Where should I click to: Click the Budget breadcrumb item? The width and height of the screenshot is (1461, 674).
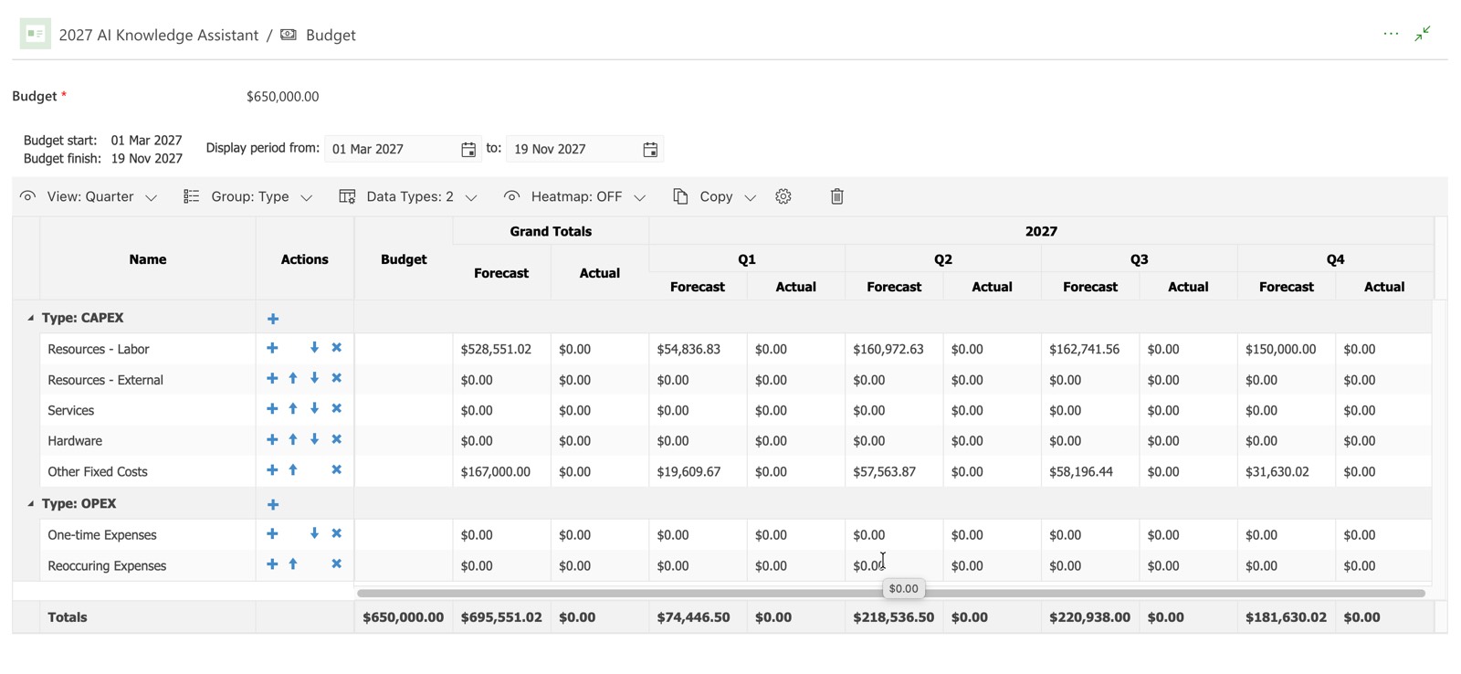point(331,35)
